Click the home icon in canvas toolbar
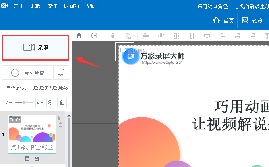Image resolution: width=269 pixels, height=167 pixels. pyautogui.click(x=79, y=35)
